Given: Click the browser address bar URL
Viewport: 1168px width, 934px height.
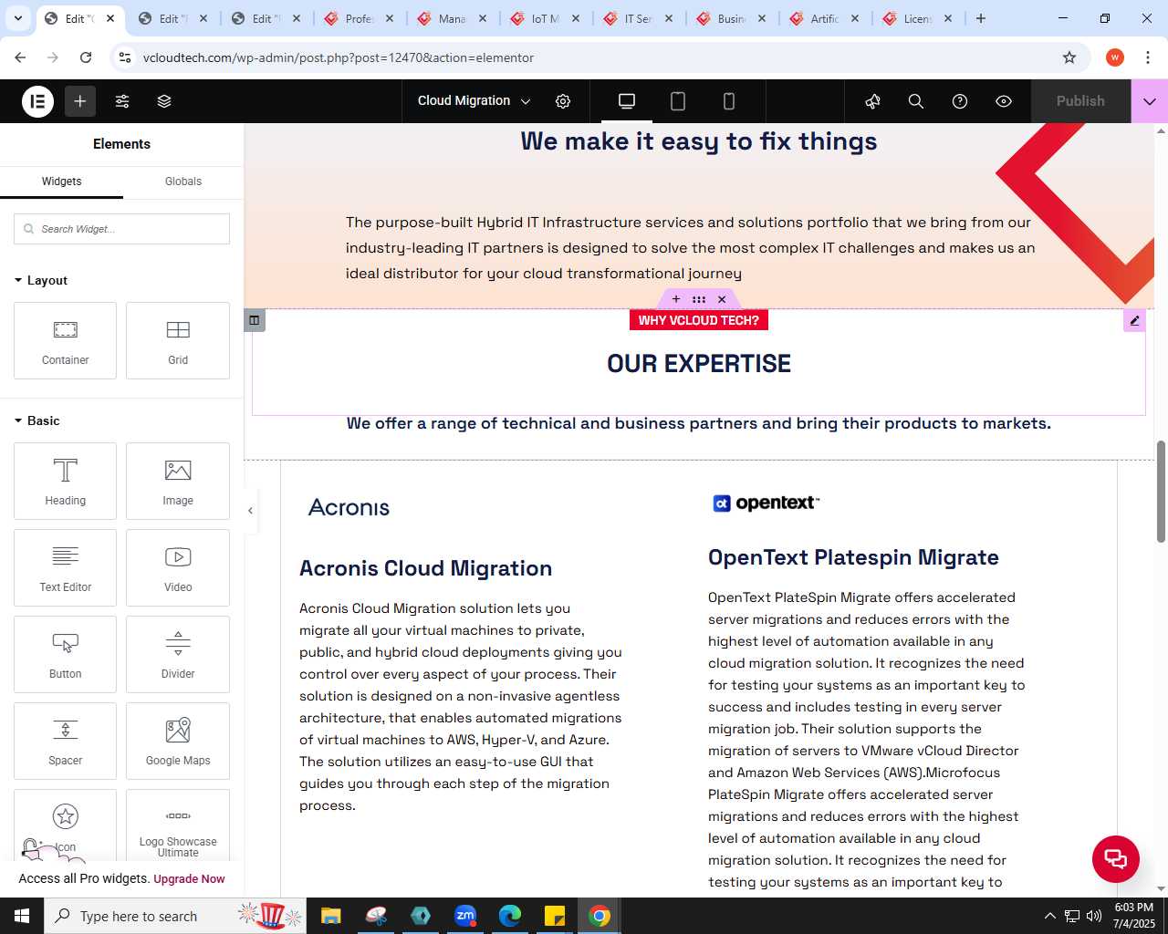Looking at the screenshot, I should pos(339,57).
